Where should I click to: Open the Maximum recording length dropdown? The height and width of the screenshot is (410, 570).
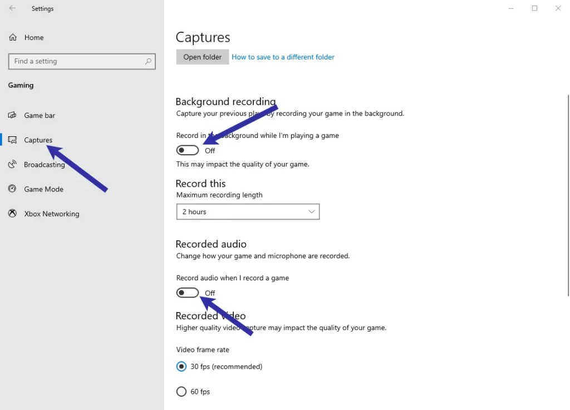pos(248,212)
